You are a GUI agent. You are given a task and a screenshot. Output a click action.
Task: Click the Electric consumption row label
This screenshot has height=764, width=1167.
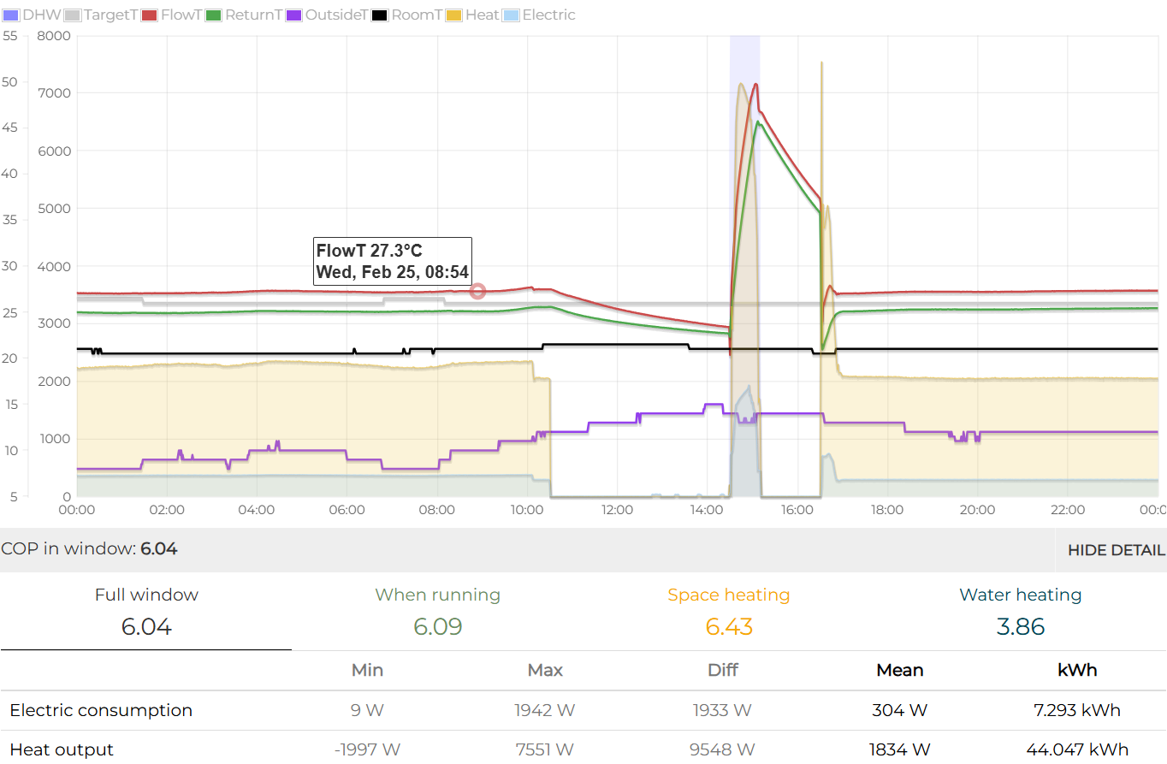pos(101,710)
